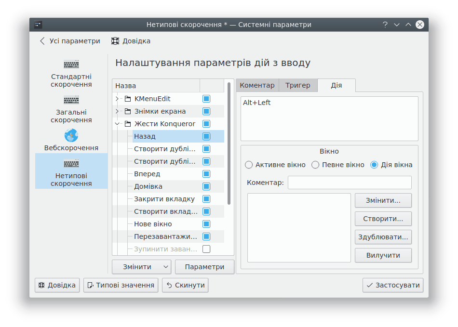458x327 pixels.
Task: Click the KMenuEdit folder icon
Action: click(x=128, y=99)
